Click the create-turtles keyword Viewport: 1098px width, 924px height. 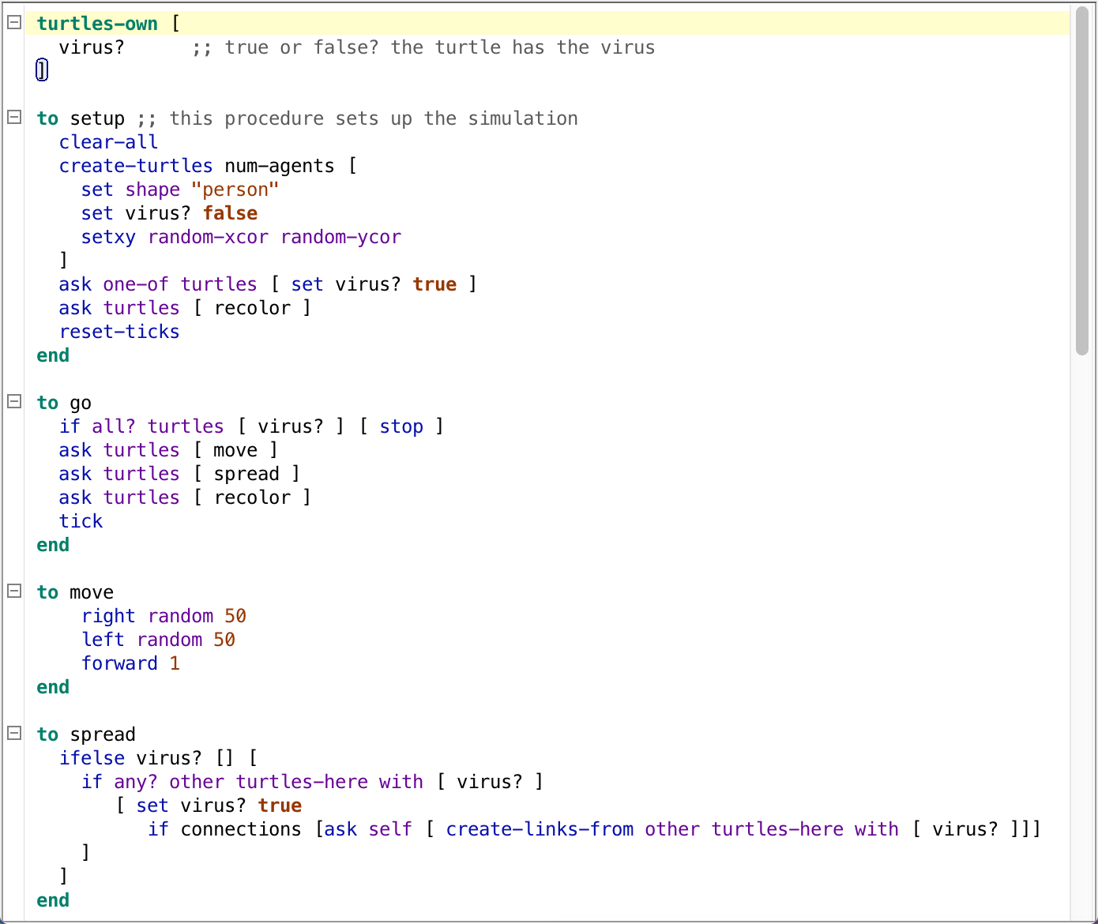pyautogui.click(x=135, y=165)
